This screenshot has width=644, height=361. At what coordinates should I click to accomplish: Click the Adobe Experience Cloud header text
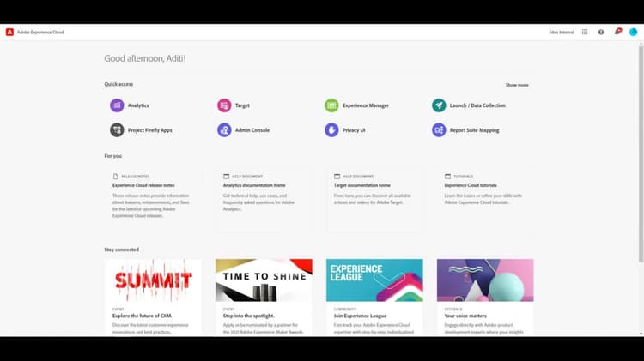tap(40, 32)
